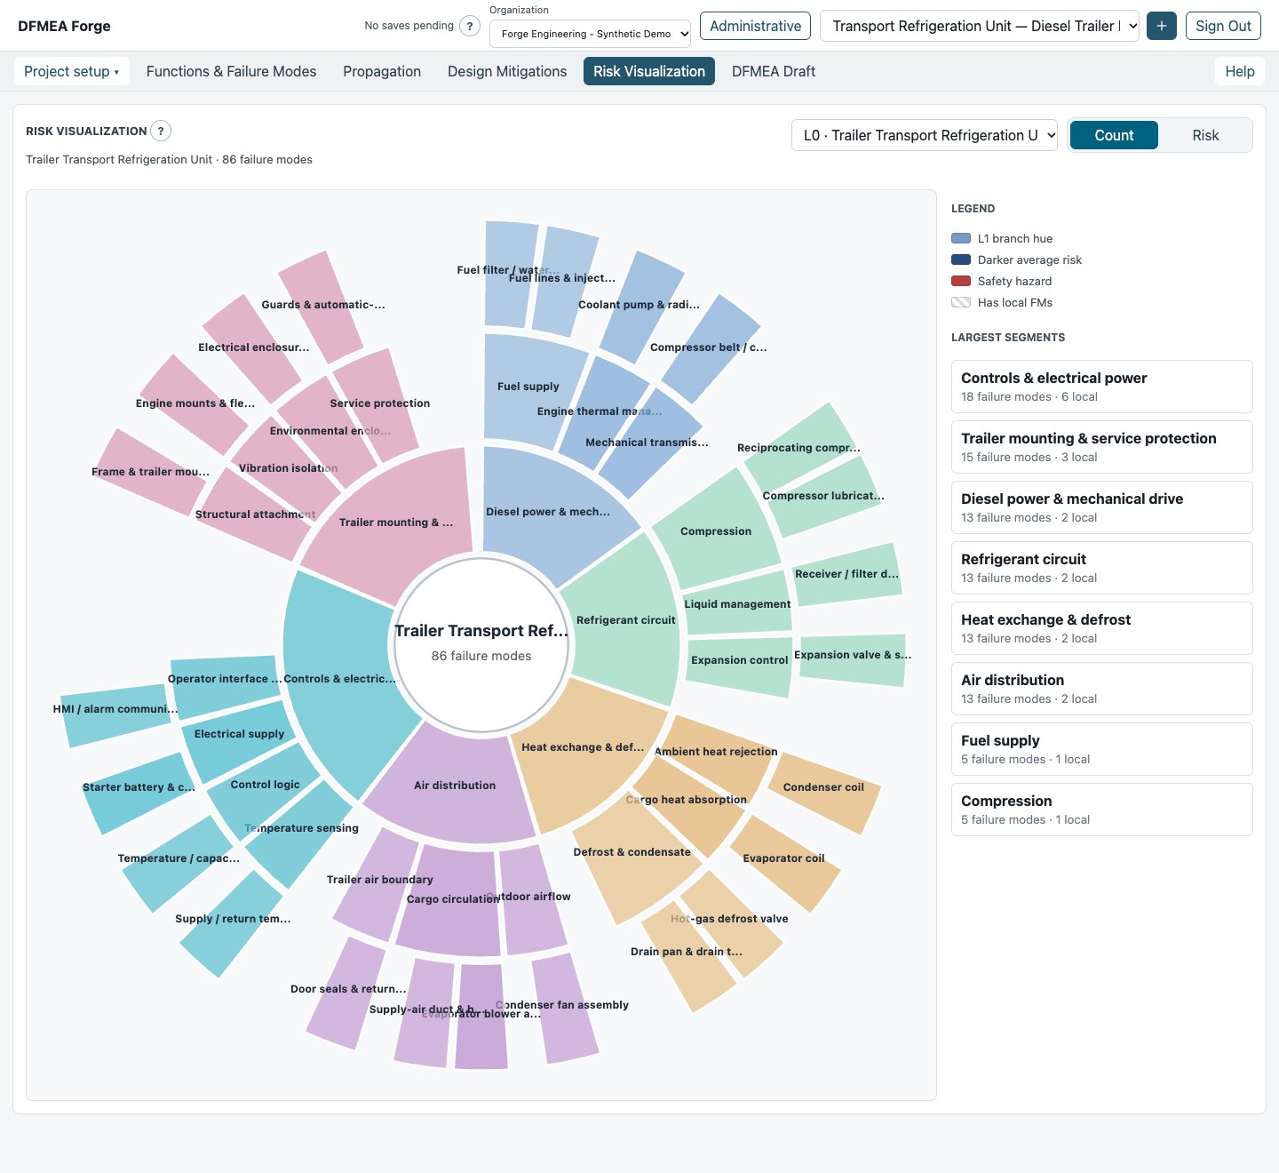Select Trailer mounting & service protection card

pyautogui.click(x=1101, y=447)
